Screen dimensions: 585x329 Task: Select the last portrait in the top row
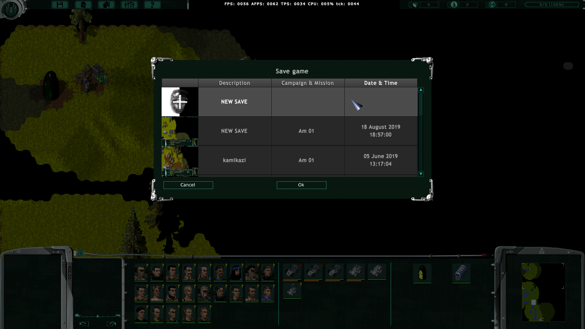pos(268,272)
